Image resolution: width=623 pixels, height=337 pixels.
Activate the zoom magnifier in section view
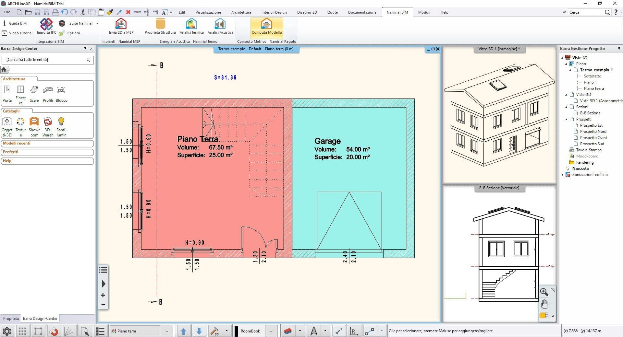(544, 292)
